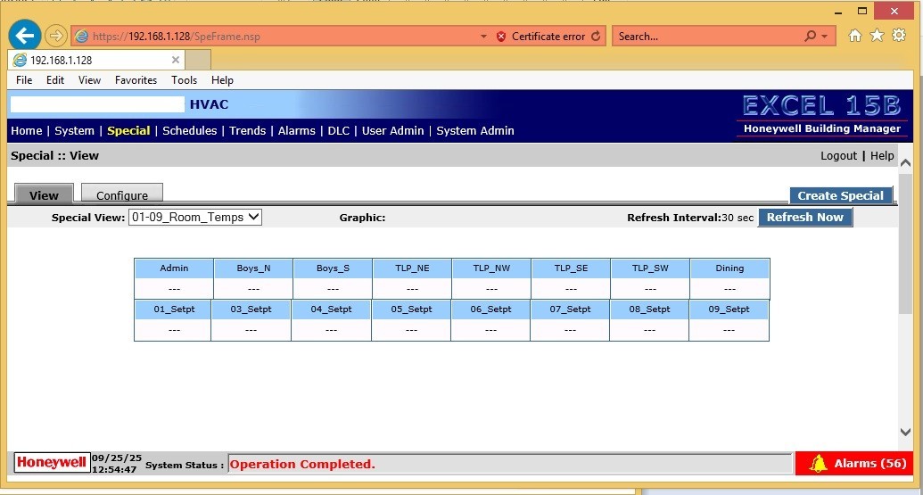Click the page scrollbar up arrow
Screen dimensions: 923x495
click(906, 162)
